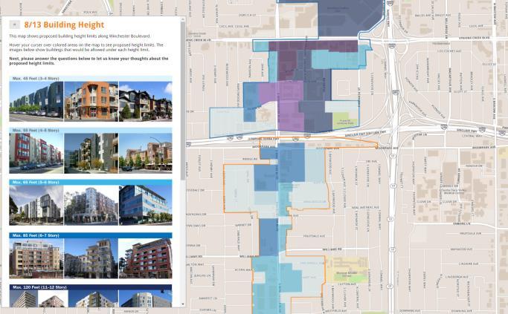Click the LINDAIRE AVE street label
This screenshot has height=314, width=508.
468,264
